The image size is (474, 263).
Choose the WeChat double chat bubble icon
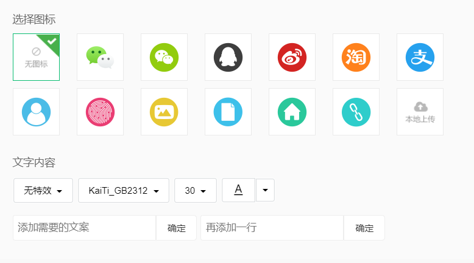(100, 57)
